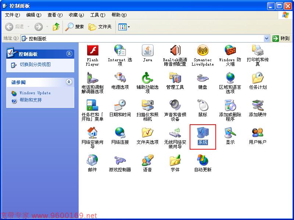
Task: Open 电话和调制解调器选项
Action: click(x=93, y=83)
